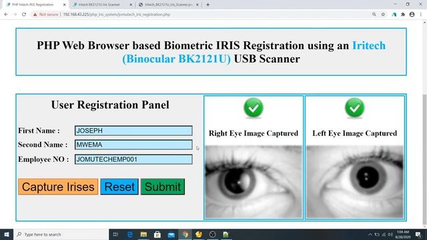Click the Iritech (Binocular BK2121U) heading text
427x240 pixels.
pos(254,52)
